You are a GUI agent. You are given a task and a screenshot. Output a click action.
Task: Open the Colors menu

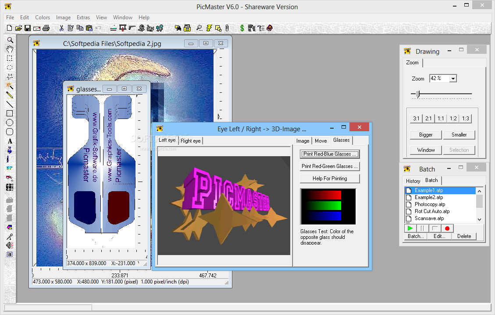point(43,17)
